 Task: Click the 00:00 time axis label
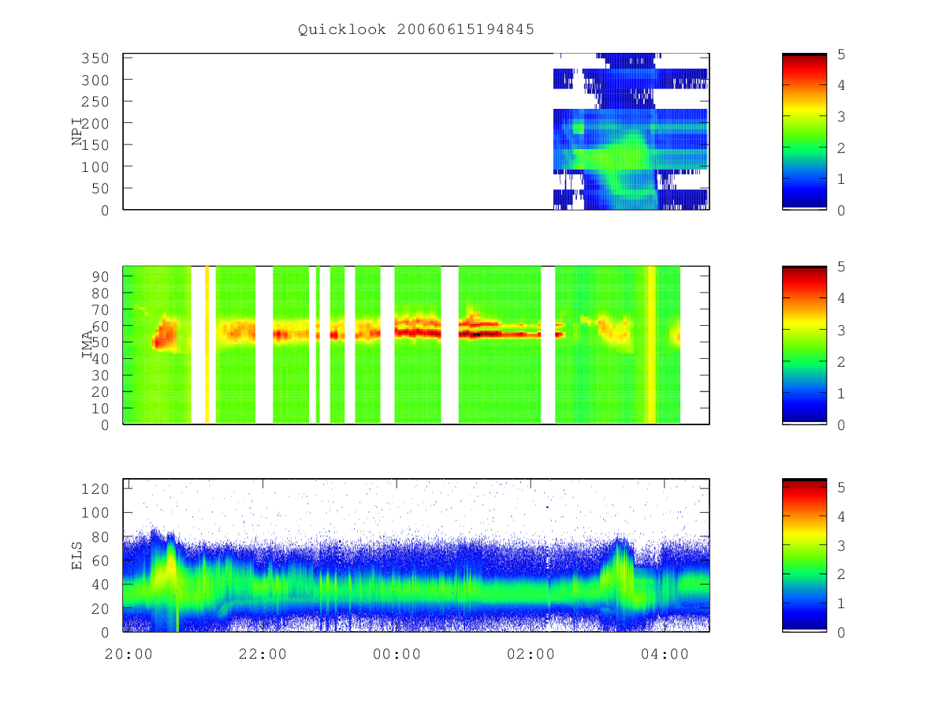point(397,654)
